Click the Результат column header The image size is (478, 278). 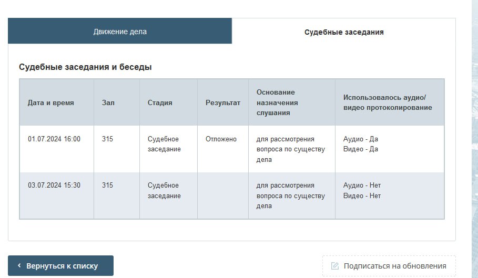[x=222, y=102]
